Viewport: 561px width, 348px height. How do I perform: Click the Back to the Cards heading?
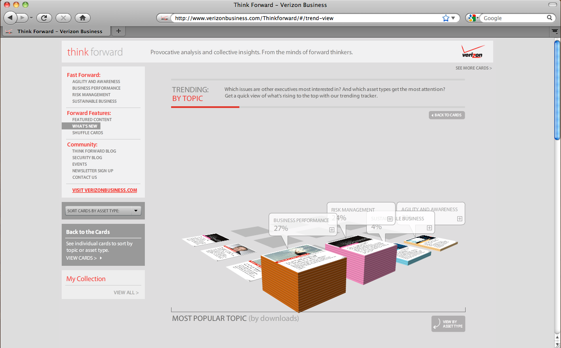[88, 232]
